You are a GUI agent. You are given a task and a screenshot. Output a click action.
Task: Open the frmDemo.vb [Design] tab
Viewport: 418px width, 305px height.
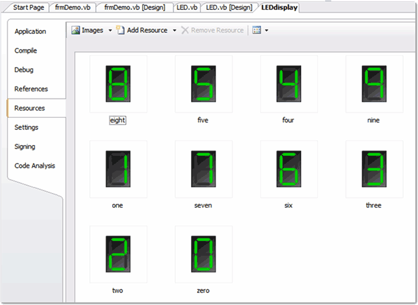click(135, 7)
